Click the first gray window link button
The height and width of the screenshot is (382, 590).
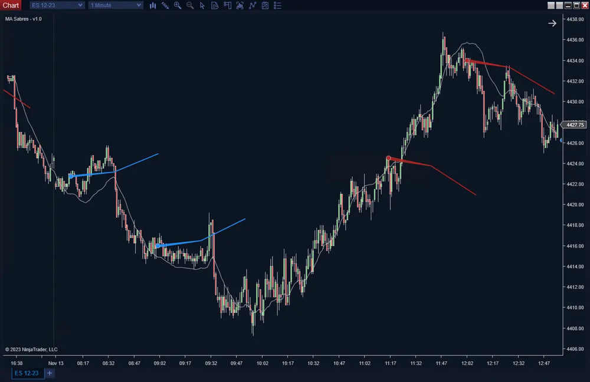point(551,5)
